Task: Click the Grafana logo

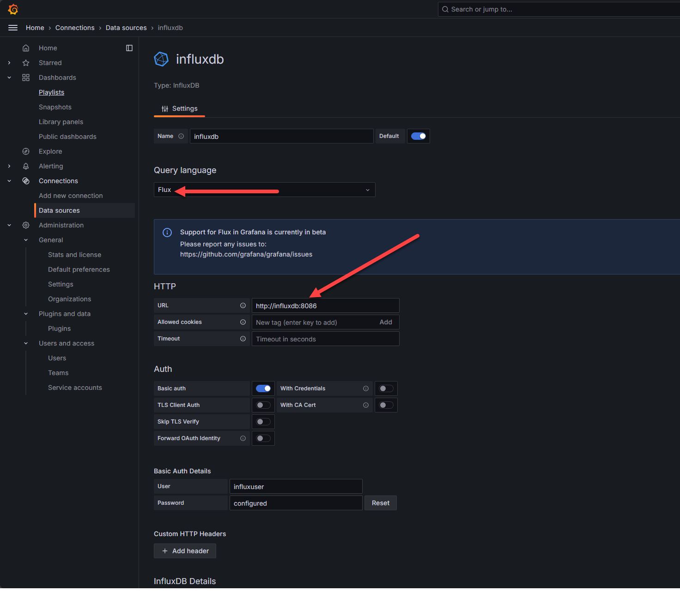Action: (x=13, y=9)
